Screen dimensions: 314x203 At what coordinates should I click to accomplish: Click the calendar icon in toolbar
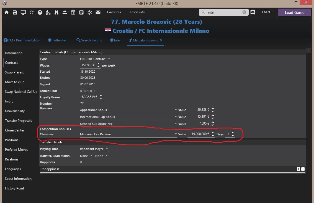point(73,12)
